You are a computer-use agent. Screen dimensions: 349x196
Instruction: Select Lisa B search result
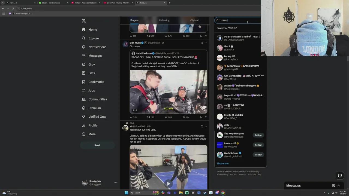[240, 48]
